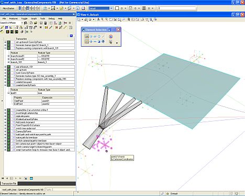Collapse transaction 3 Replace existing components
Image resolution: width=245 pixels, height=196 pixels.
pos(5,48)
